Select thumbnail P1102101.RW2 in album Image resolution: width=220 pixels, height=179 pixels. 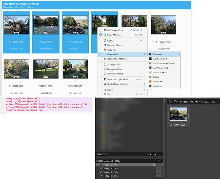[x=46, y=69]
